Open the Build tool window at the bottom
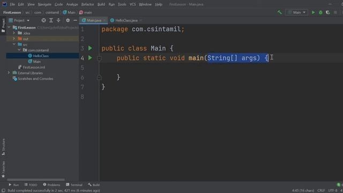The image size is (343, 193). [94, 185]
